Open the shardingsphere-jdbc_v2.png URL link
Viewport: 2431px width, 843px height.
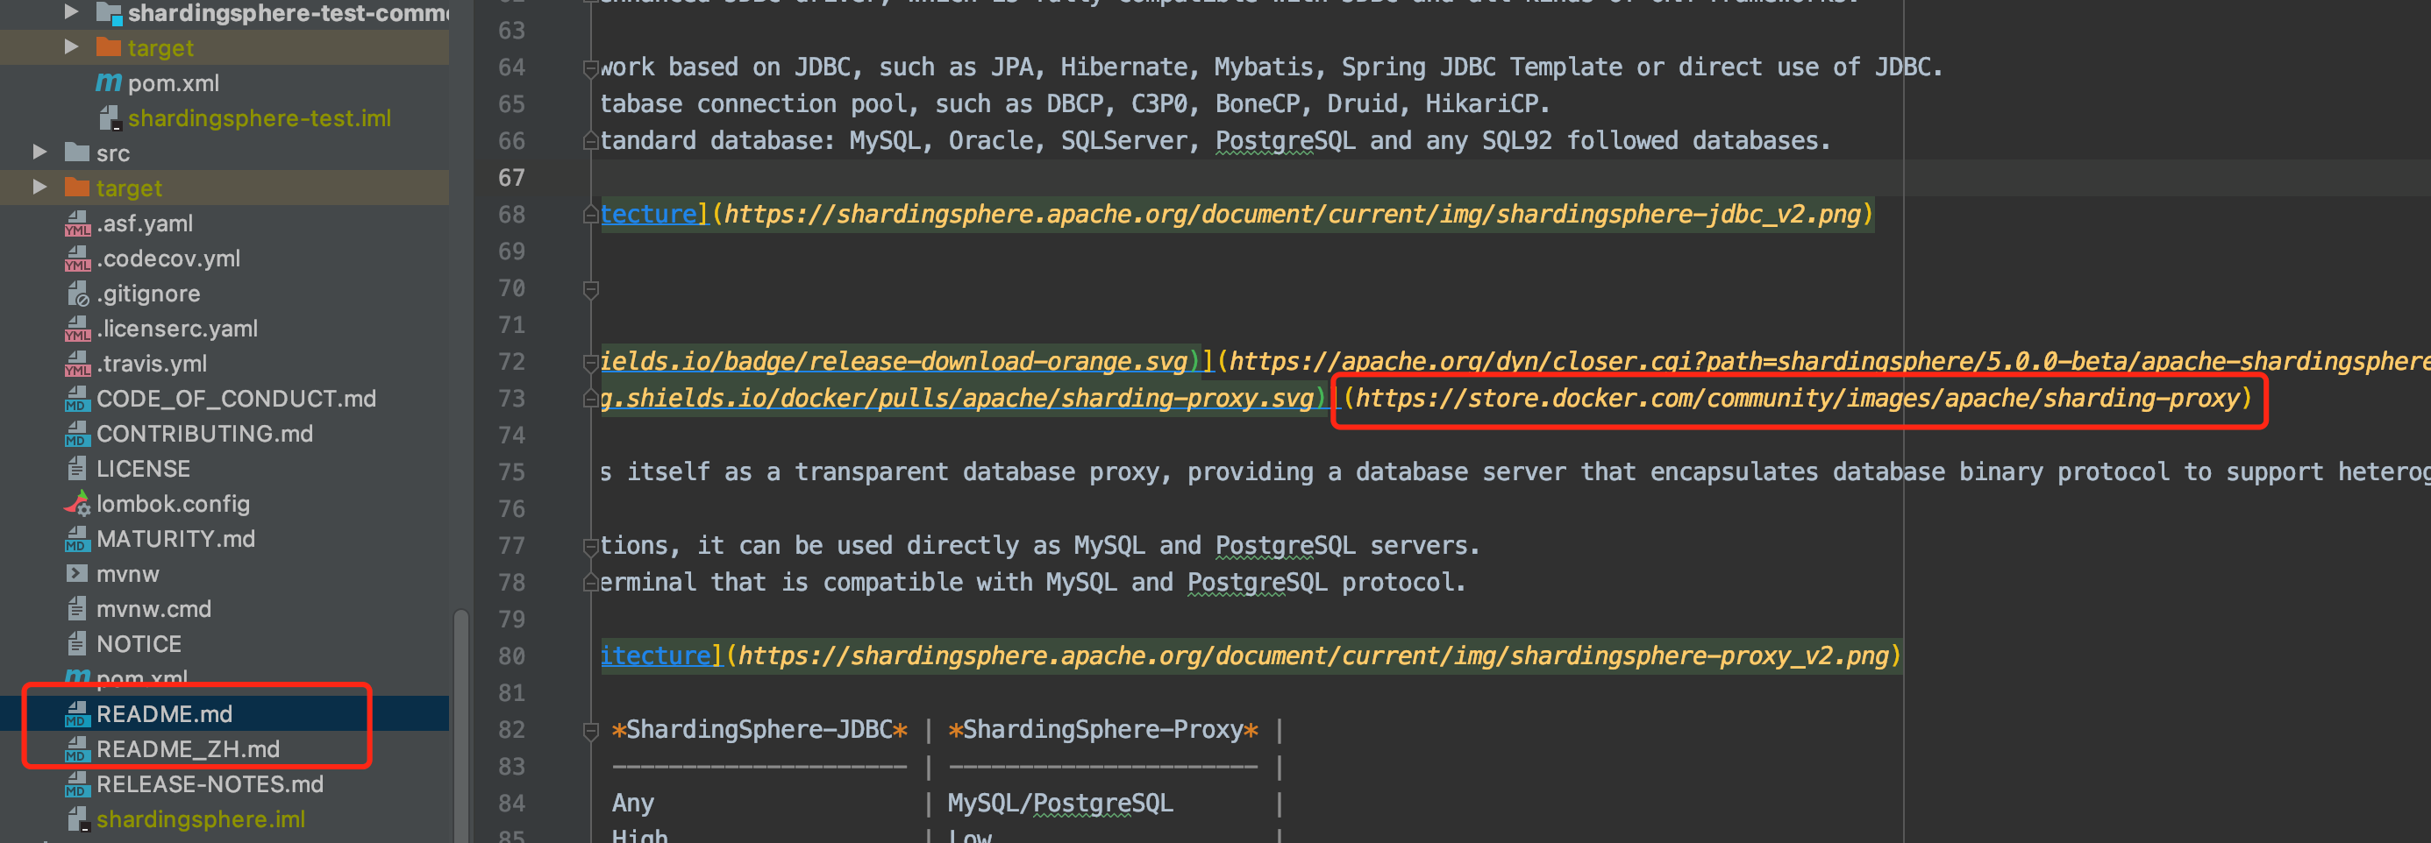point(1292,214)
